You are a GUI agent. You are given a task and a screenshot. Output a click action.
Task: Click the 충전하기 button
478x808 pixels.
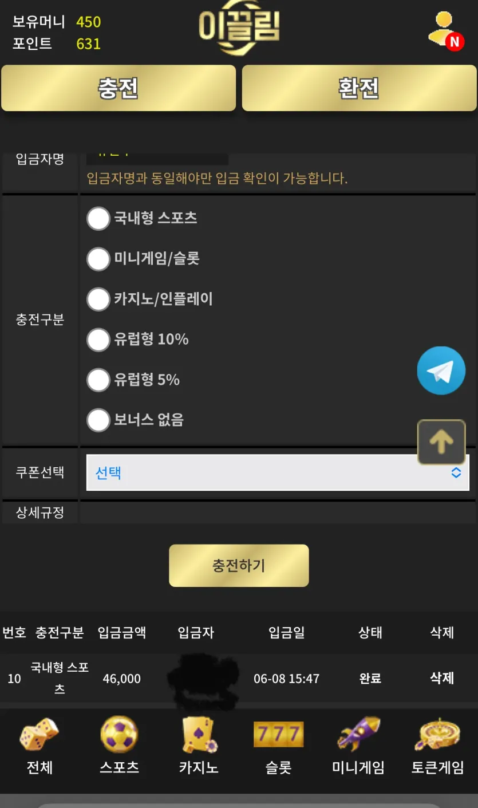click(239, 565)
